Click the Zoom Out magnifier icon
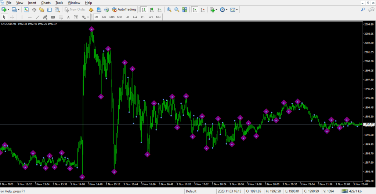 177,10
